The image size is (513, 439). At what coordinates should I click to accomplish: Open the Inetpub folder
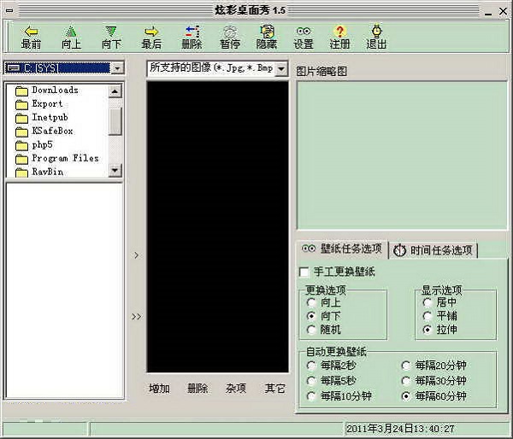[42, 118]
